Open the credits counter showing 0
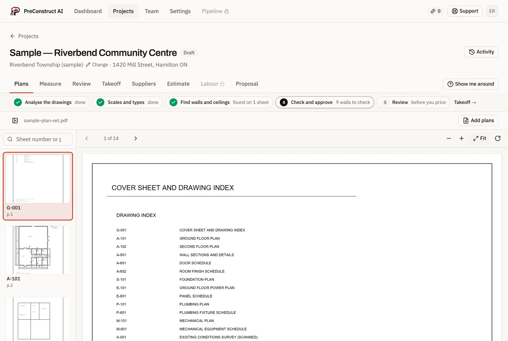The height and width of the screenshot is (341, 508). click(436, 11)
